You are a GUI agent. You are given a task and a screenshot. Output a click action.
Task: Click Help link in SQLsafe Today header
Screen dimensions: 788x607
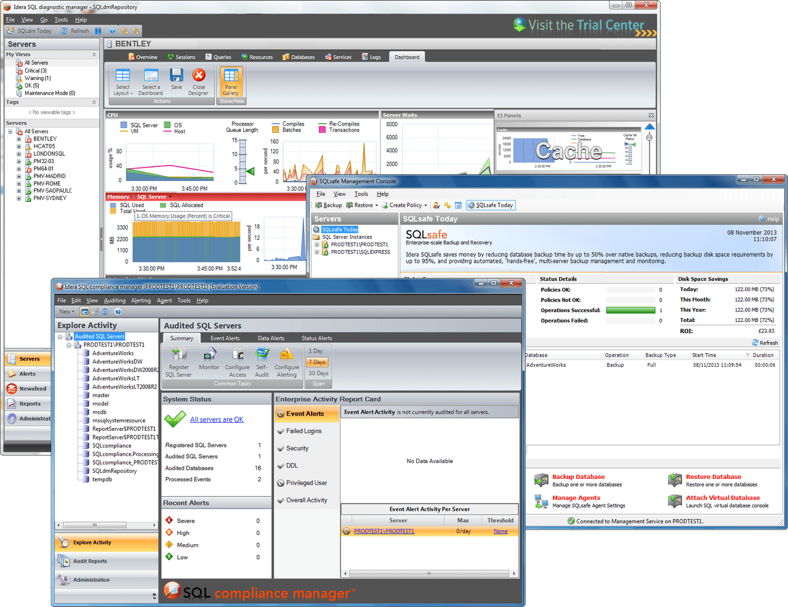click(x=769, y=219)
